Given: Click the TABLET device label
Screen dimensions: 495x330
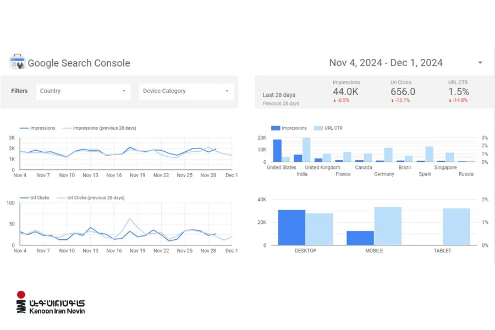Looking at the screenshot, I should coord(442,251).
